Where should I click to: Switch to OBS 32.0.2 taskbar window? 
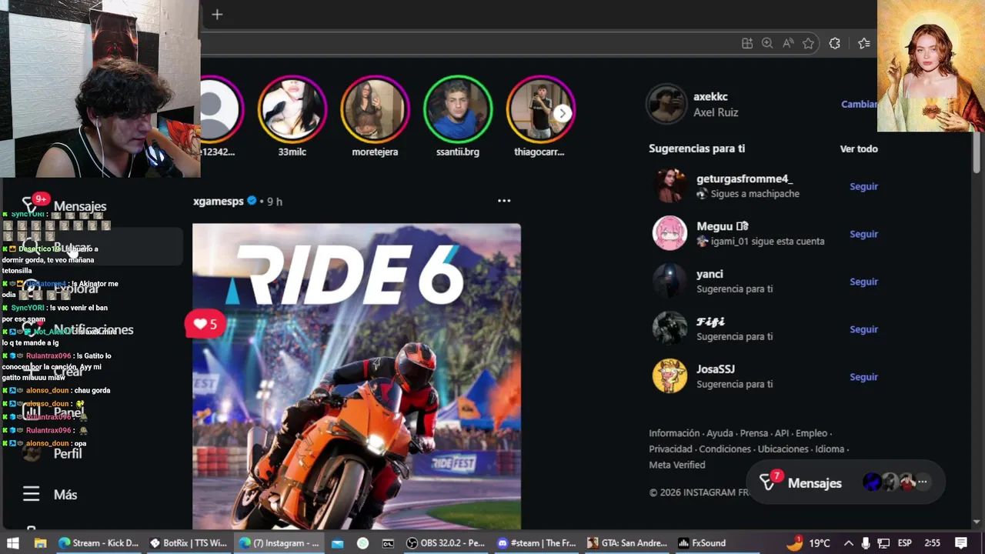(x=446, y=542)
